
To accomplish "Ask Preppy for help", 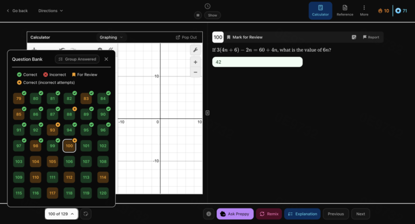I will [x=235, y=214].
